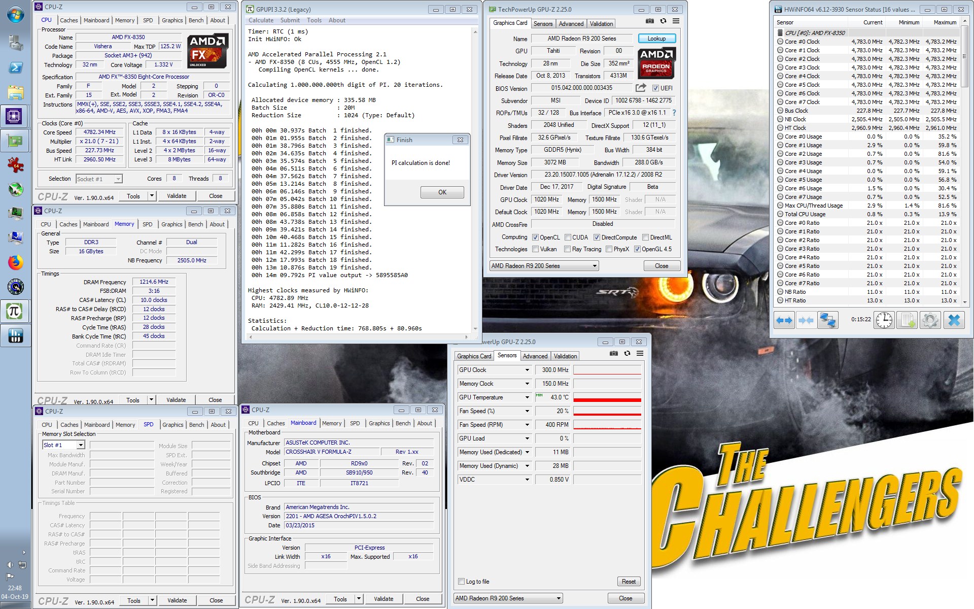This screenshot has width=974, height=609.
Task: Open File Explorer taskbar icon
Action: point(15,92)
